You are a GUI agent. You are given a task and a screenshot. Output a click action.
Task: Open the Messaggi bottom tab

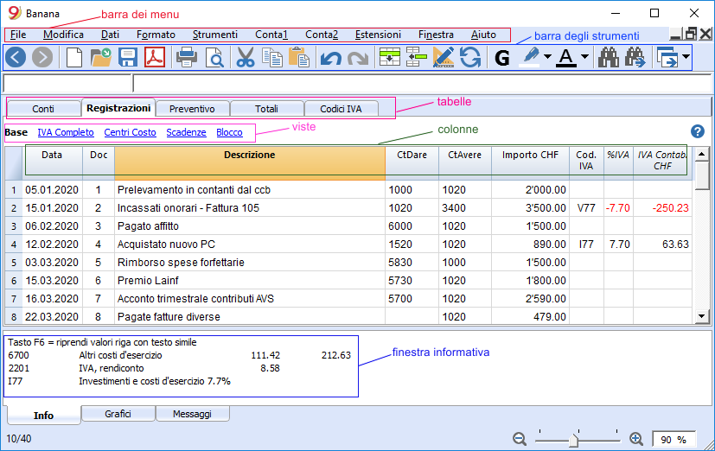pos(192,414)
